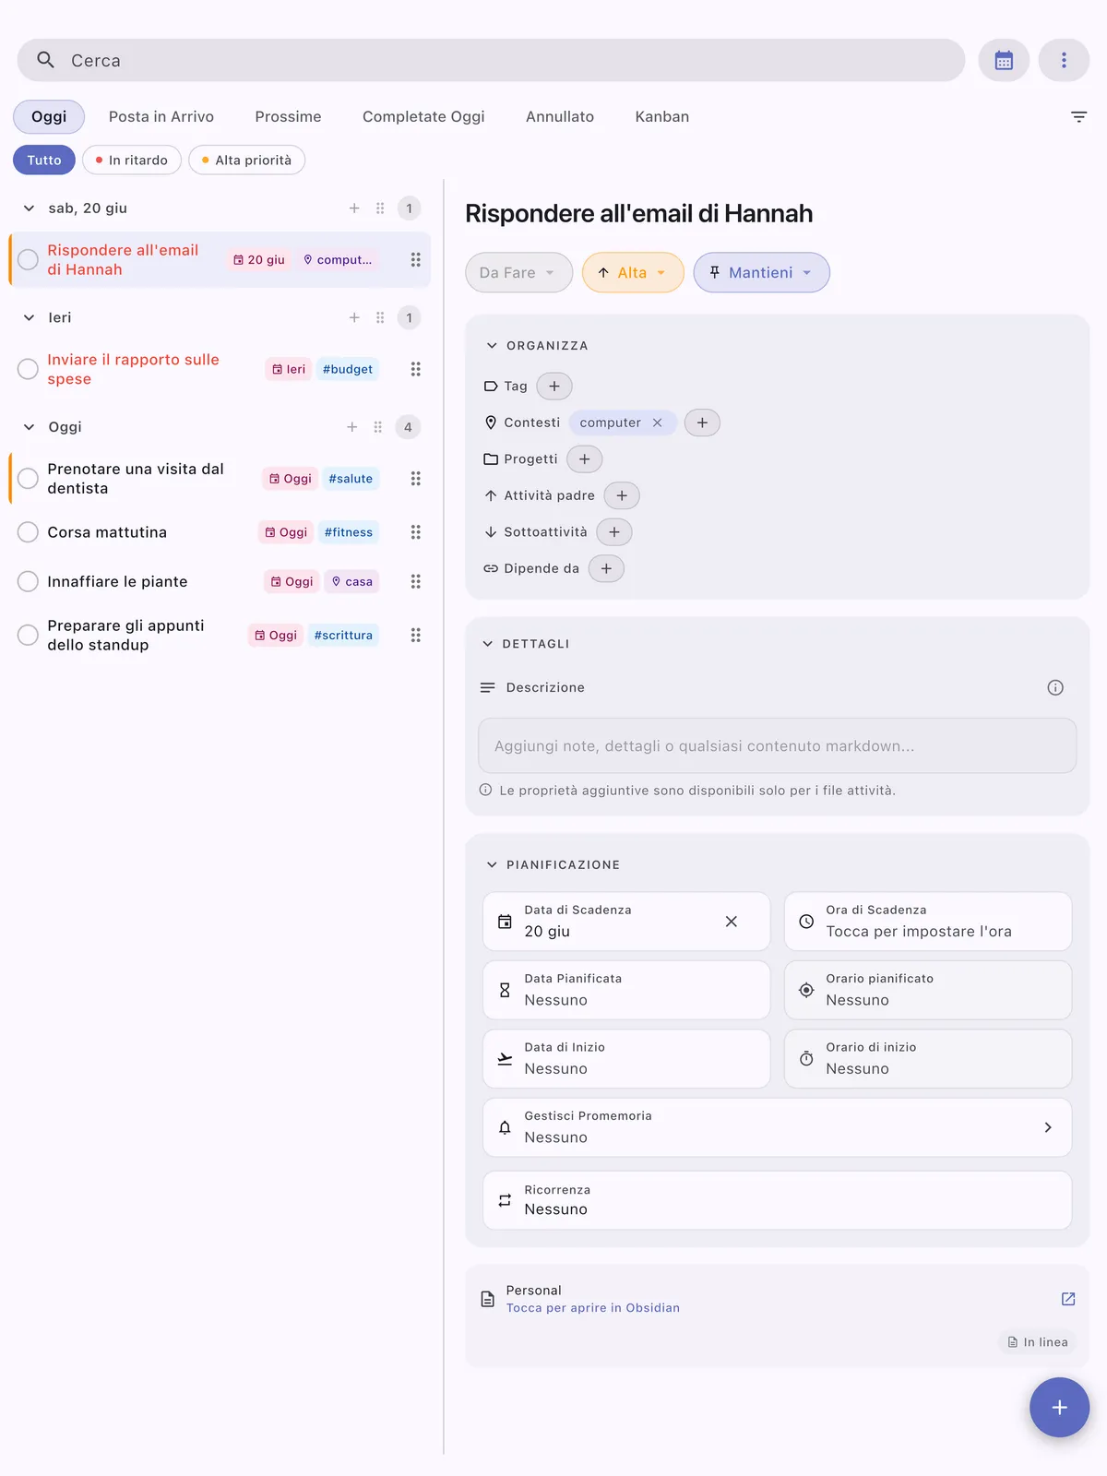This screenshot has width=1107, height=1476.
Task: Click drag handle of Rispondere all'email task
Action: pos(416,260)
